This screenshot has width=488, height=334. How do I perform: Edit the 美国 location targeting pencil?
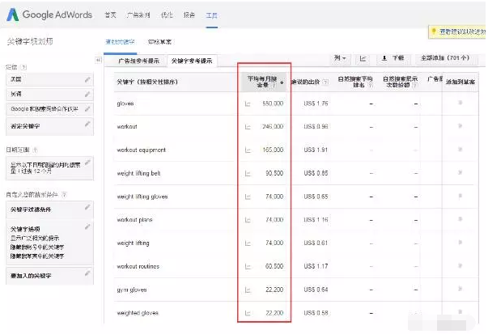pos(87,80)
